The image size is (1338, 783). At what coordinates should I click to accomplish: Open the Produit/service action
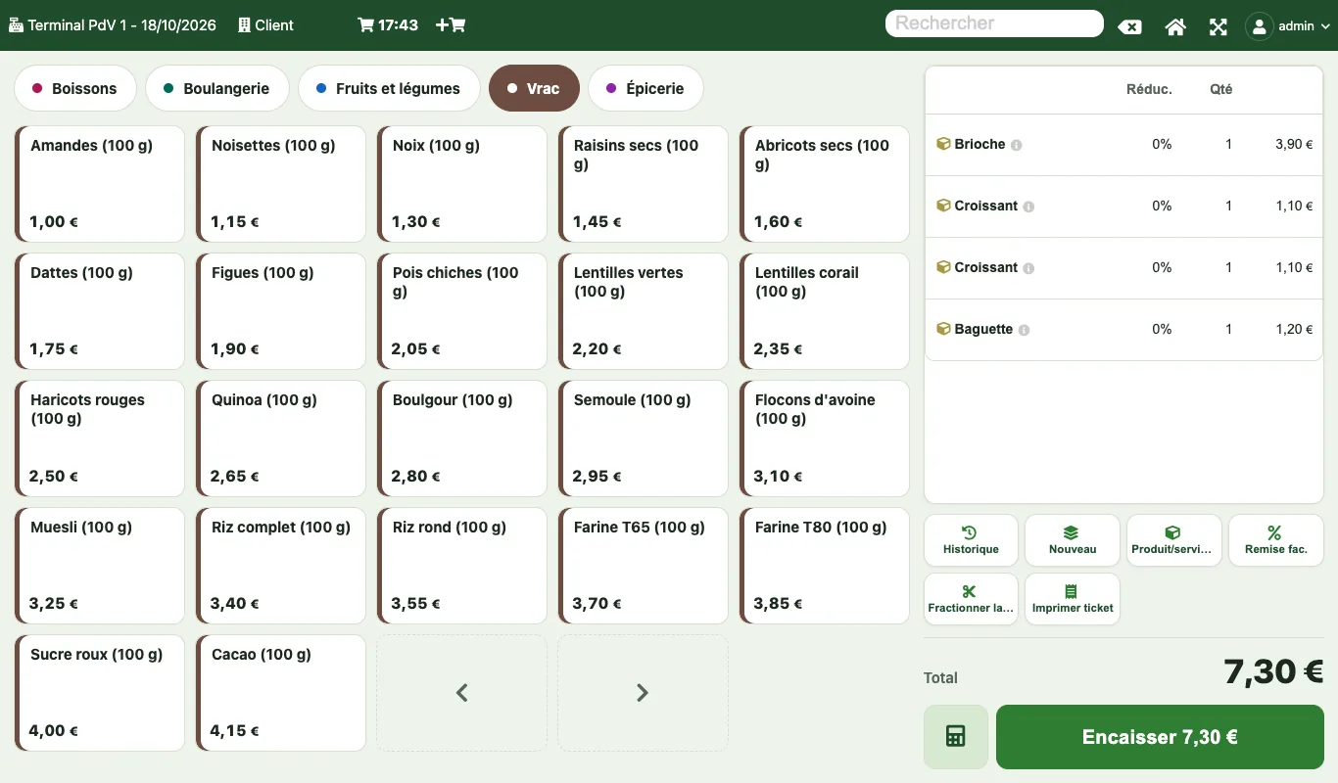coord(1173,540)
